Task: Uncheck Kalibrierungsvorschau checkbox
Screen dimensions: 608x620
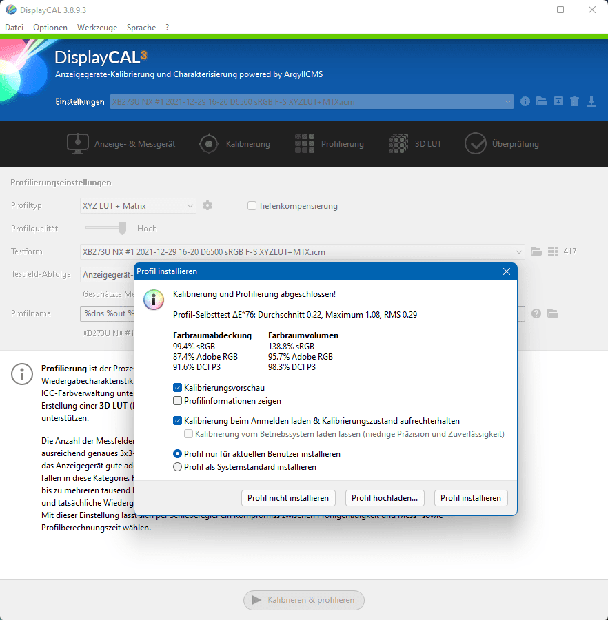Action: coord(178,388)
